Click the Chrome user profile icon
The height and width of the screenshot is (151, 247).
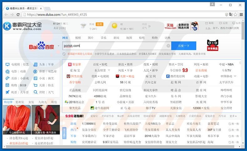pyautogui.click(x=212, y=4)
